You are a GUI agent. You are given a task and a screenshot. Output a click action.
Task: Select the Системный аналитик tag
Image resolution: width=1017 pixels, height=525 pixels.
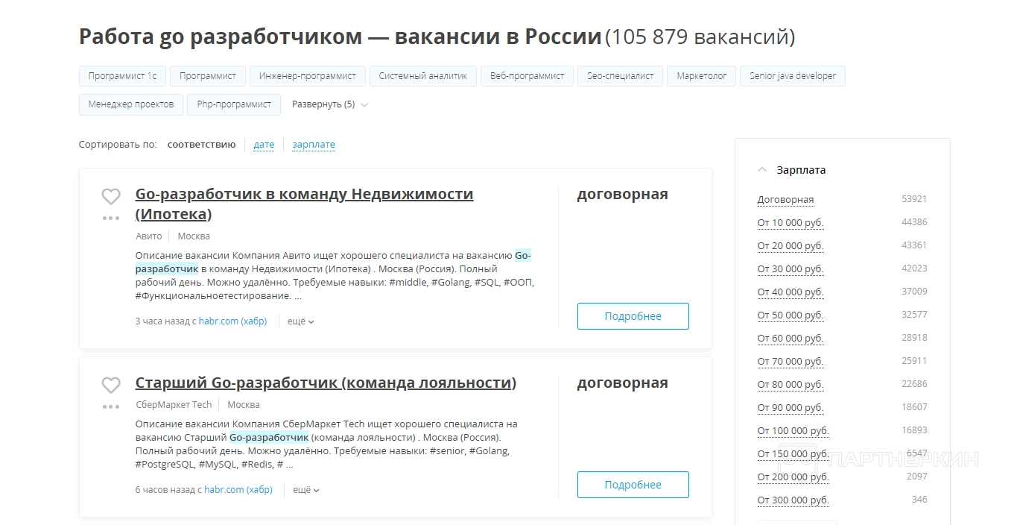click(x=422, y=76)
